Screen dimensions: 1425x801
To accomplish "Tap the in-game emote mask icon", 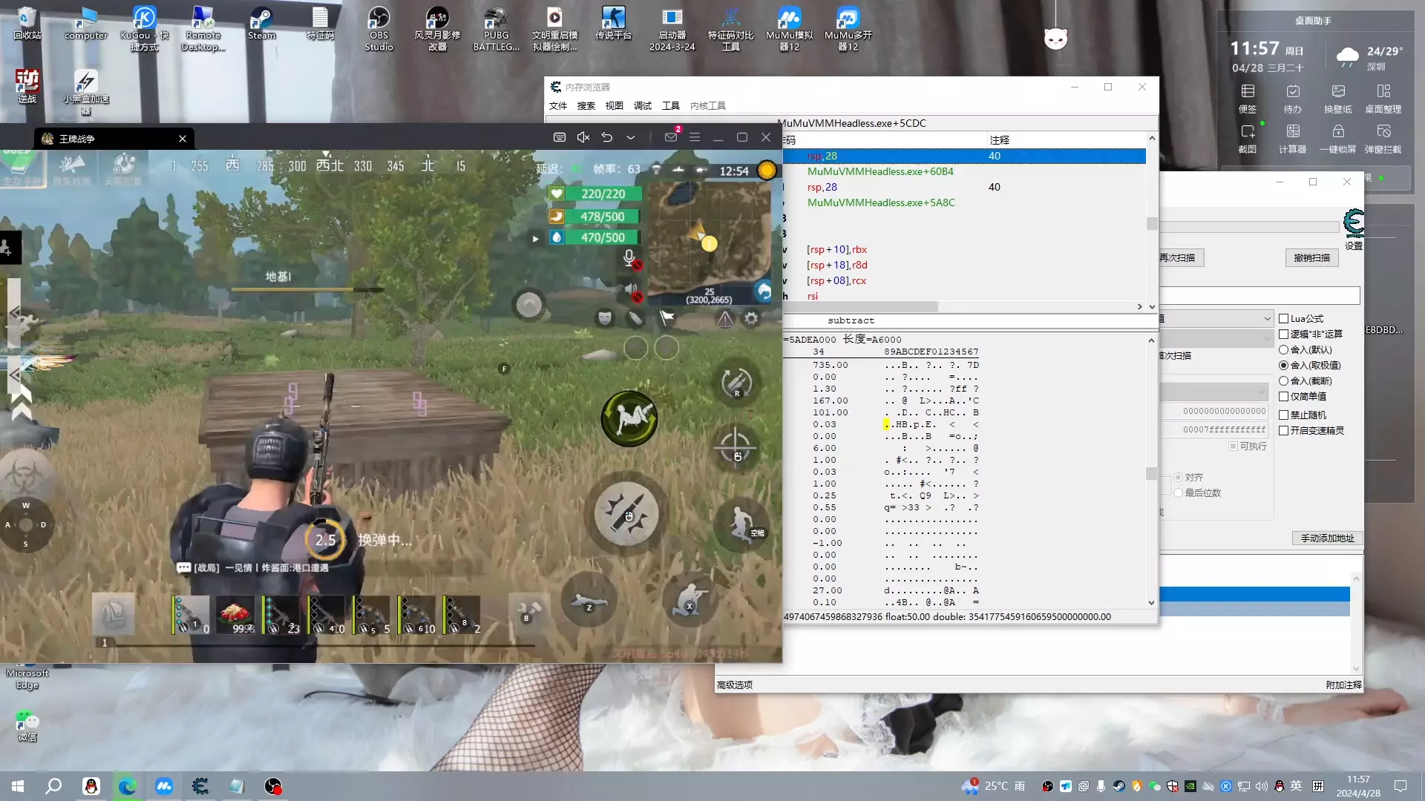I will (x=605, y=318).
